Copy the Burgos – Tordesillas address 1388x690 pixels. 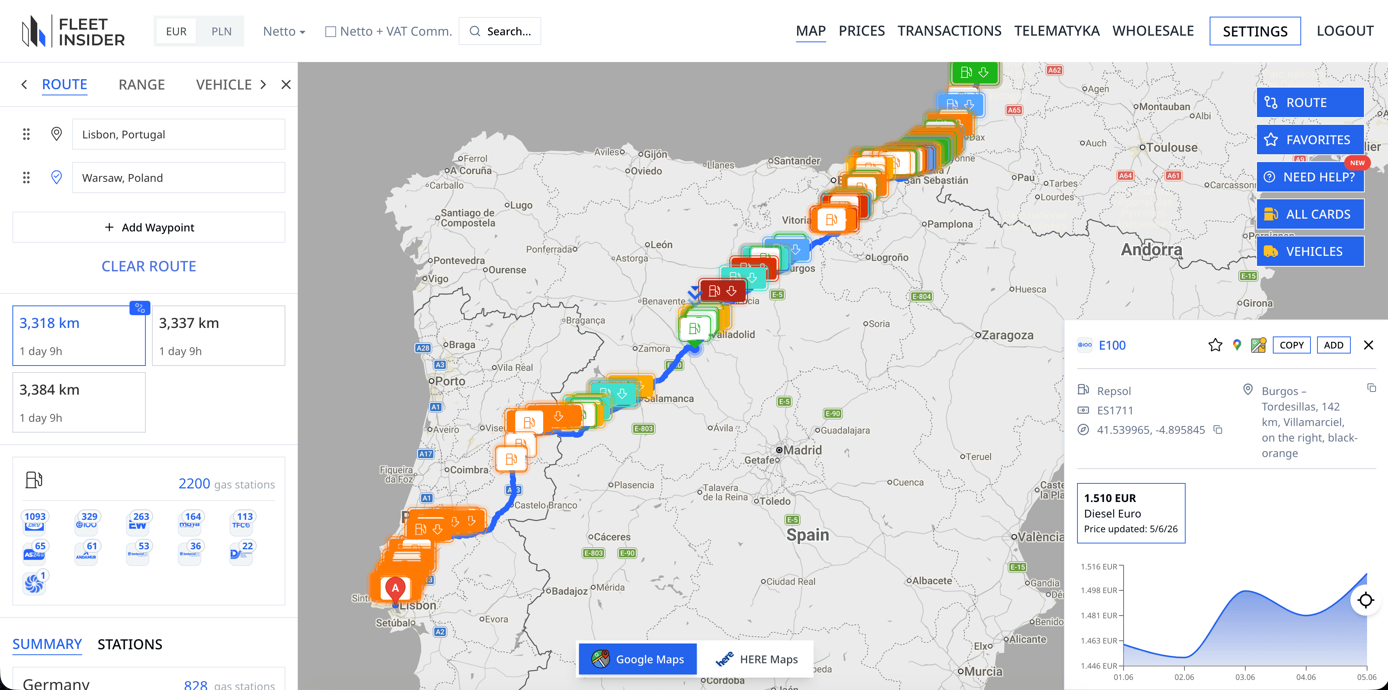pyautogui.click(x=1372, y=388)
